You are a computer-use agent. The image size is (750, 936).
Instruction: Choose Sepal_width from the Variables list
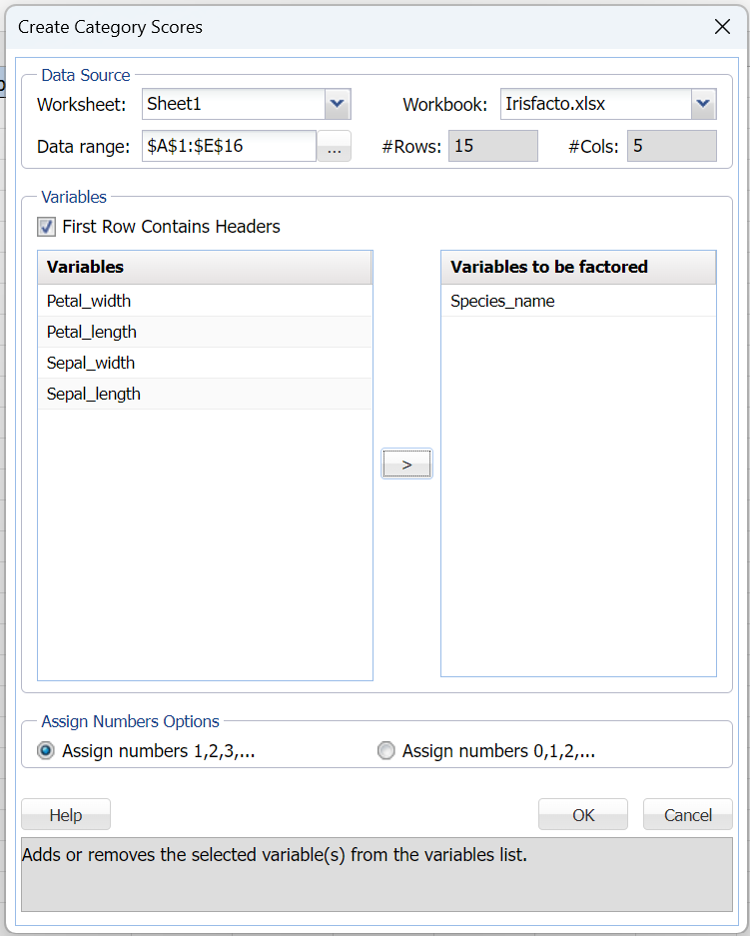(91, 363)
